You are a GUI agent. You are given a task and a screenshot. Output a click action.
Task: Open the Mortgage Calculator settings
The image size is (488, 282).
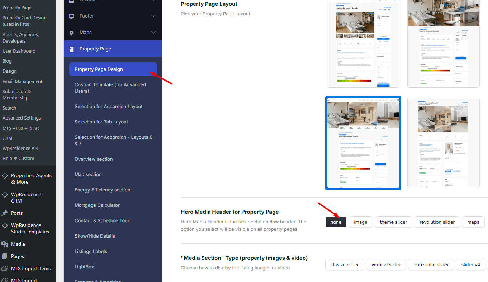[97, 205]
